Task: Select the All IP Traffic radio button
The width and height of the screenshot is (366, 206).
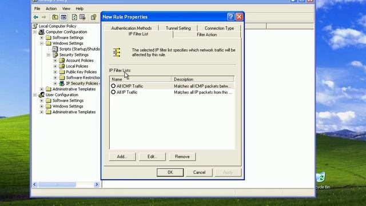Action: pyautogui.click(x=113, y=92)
